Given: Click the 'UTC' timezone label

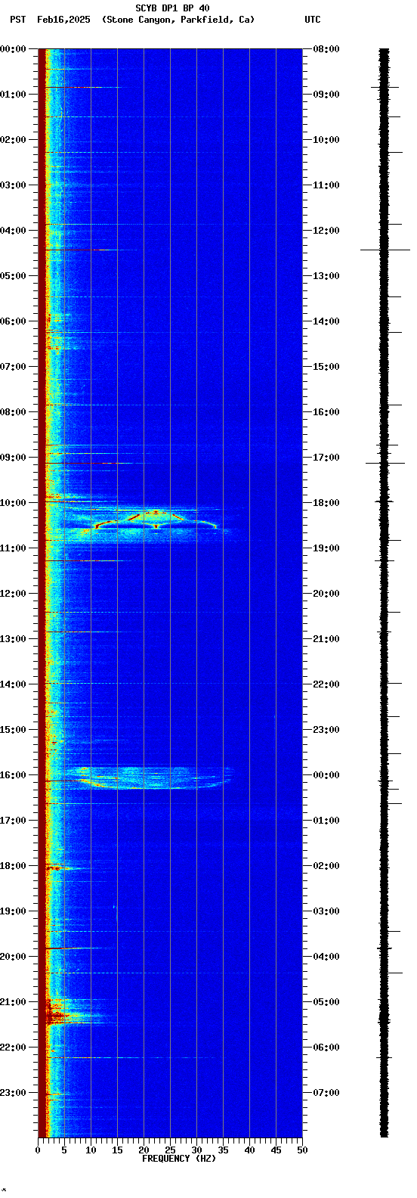Looking at the screenshot, I should tap(313, 20).
